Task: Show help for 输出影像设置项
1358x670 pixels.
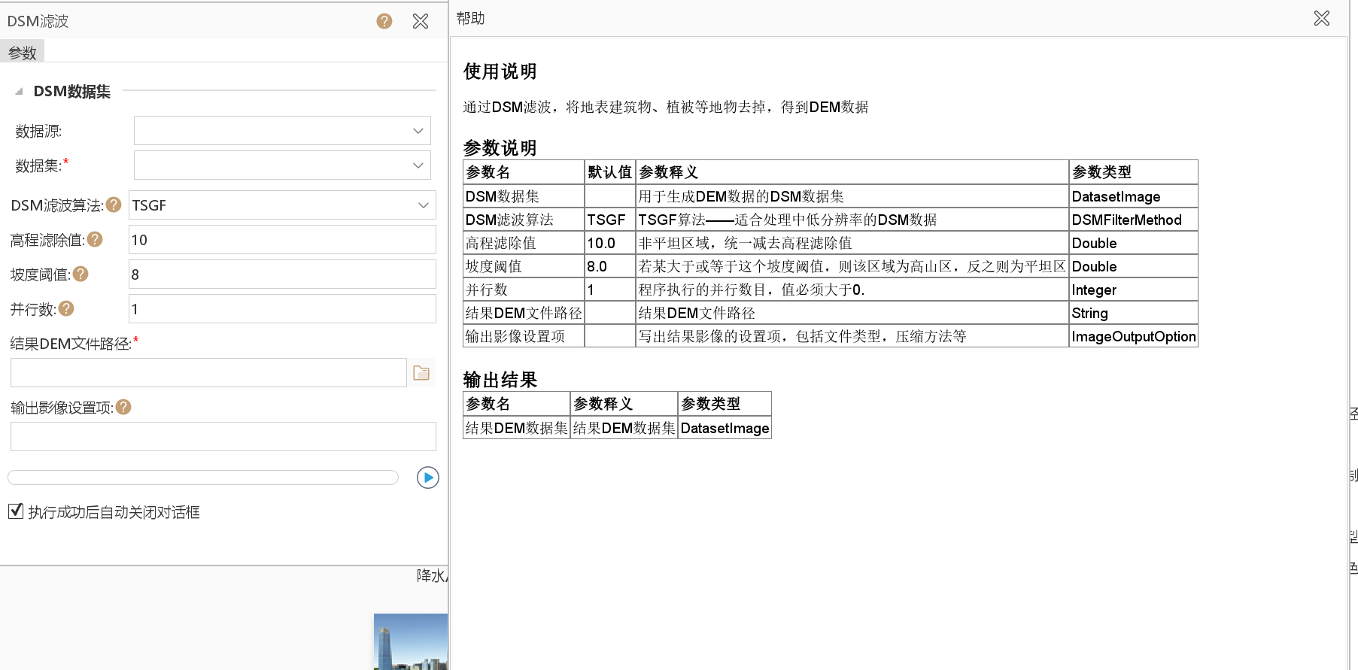Action: point(123,407)
